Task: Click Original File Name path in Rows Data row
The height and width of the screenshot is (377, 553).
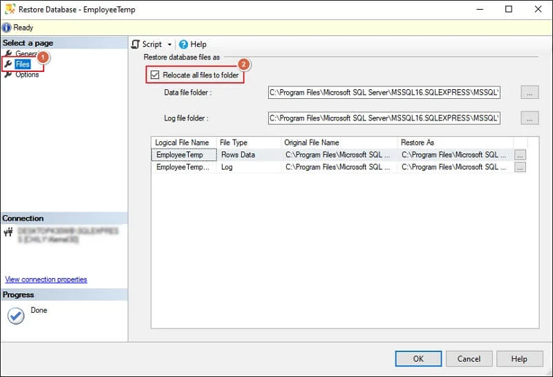Action: [x=337, y=155]
